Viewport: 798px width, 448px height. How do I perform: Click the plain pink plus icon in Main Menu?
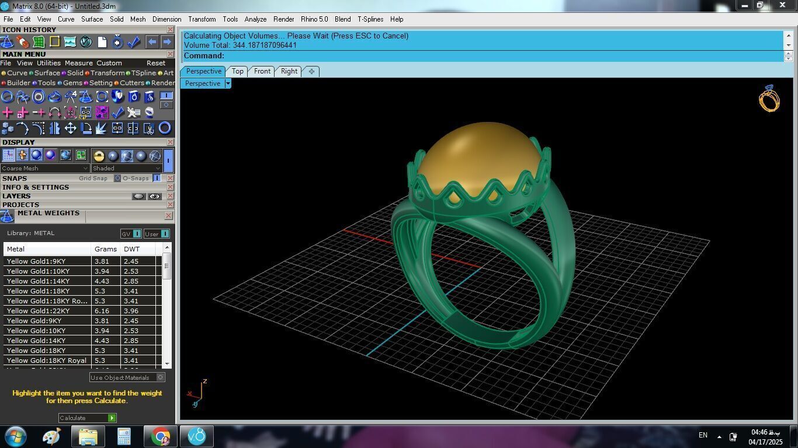point(7,112)
